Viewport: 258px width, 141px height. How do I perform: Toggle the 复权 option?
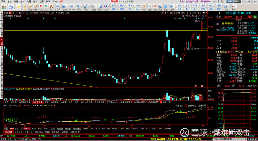(183, 13)
